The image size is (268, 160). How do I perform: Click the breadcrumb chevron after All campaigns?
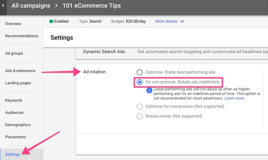tap(56, 6)
